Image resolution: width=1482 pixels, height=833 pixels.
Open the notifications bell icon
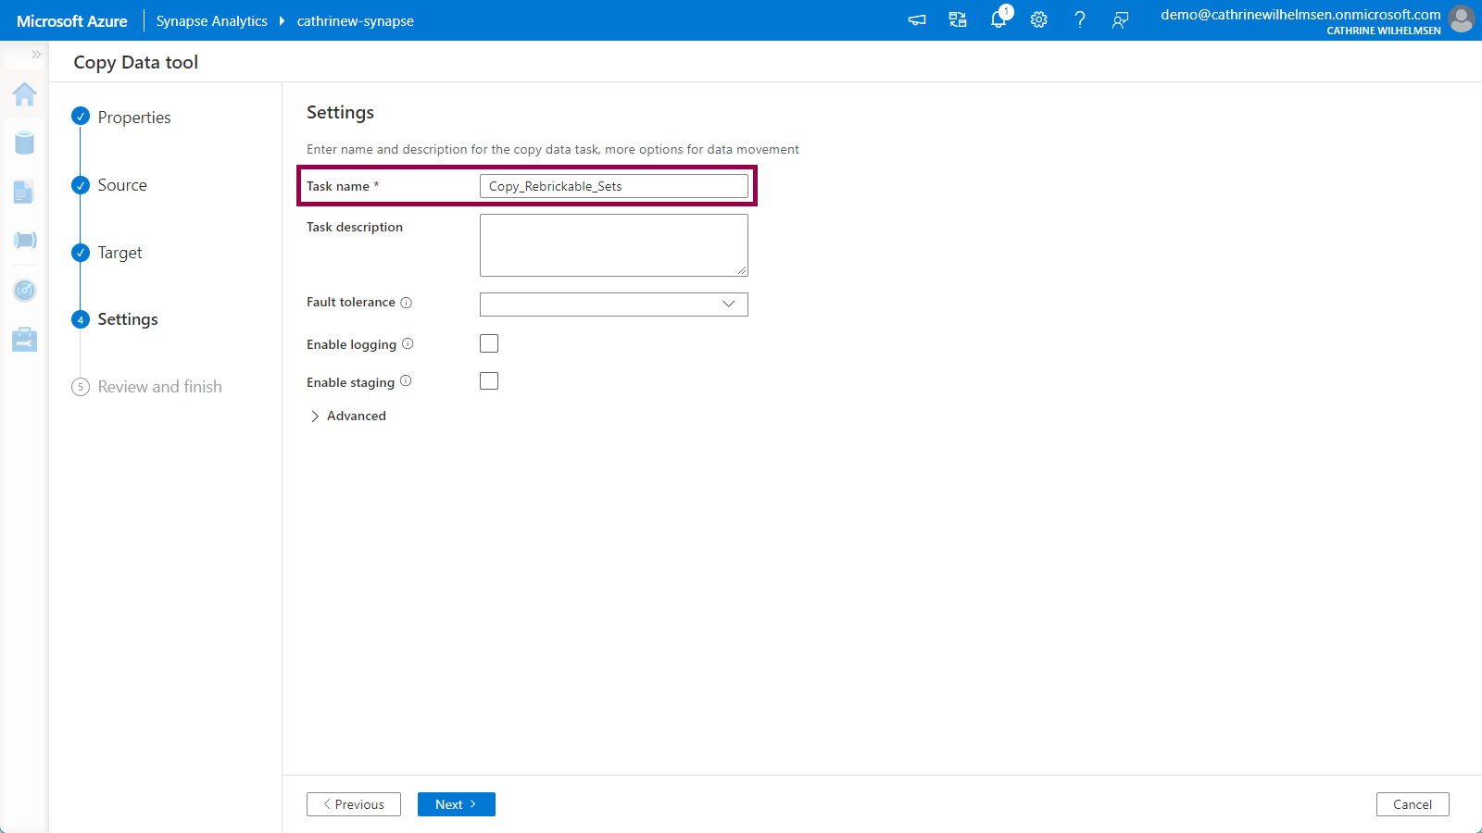(998, 19)
